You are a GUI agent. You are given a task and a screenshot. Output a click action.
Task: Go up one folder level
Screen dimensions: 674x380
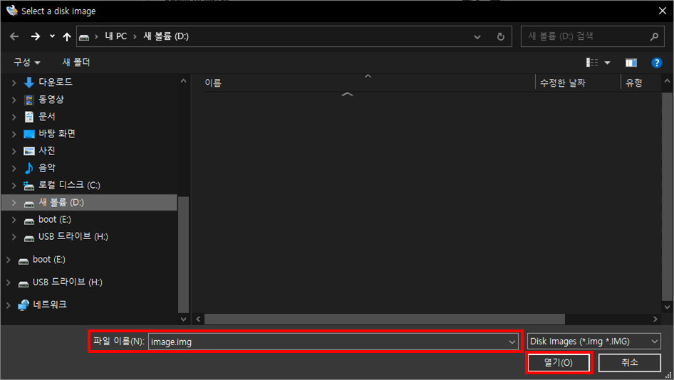point(67,37)
